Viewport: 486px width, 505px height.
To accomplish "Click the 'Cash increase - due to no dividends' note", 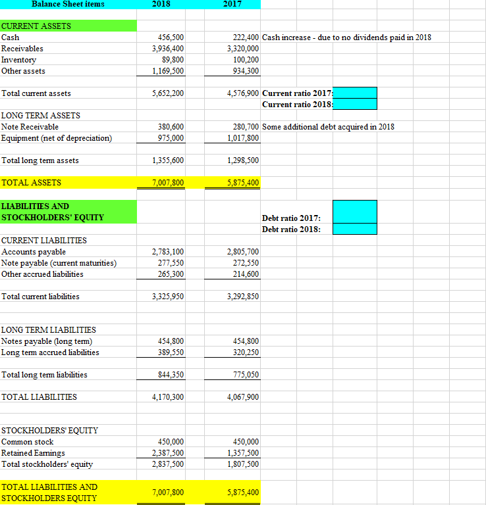I will [346, 37].
